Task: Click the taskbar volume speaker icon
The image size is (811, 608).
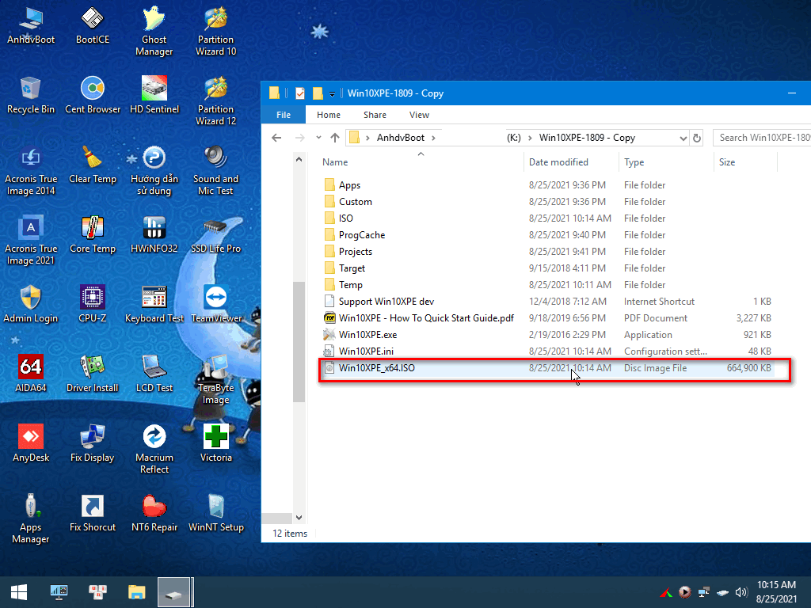Action: (741, 592)
